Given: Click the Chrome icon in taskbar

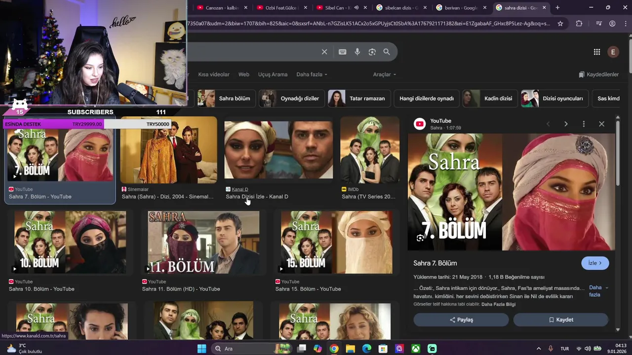Looking at the screenshot, I should point(334,349).
